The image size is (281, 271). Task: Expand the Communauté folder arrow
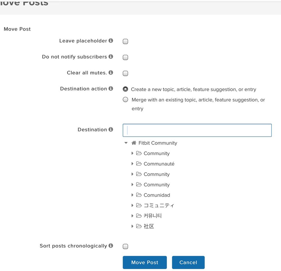pyautogui.click(x=132, y=164)
